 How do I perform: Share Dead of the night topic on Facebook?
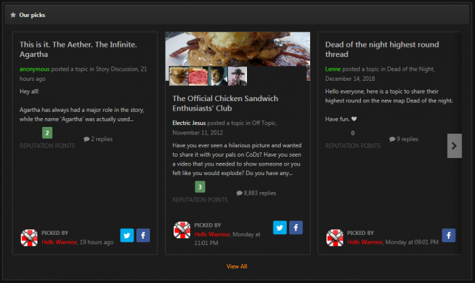[449, 235]
